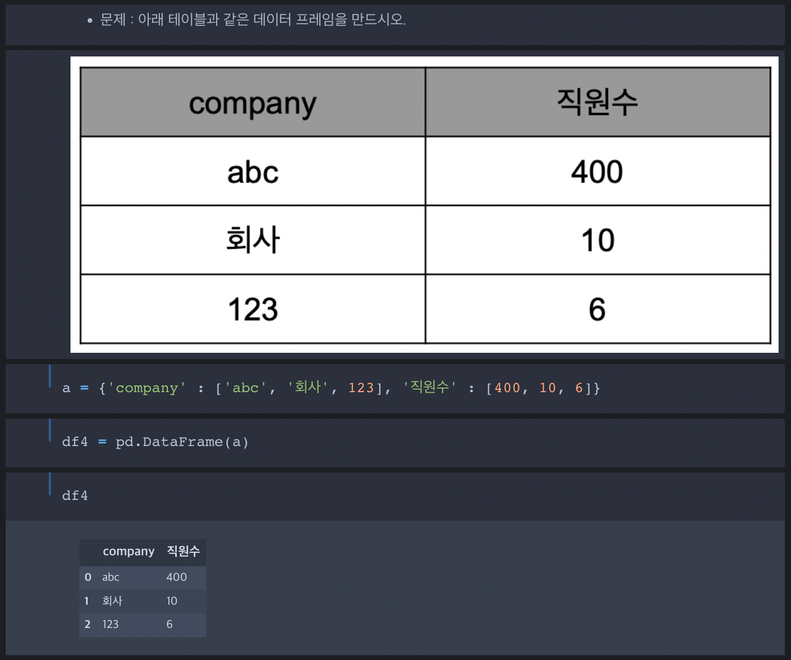Viewport: 791px width, 660px height.
Task: Click '회사' in the output dataframe
Action: [x=112, y=601]
